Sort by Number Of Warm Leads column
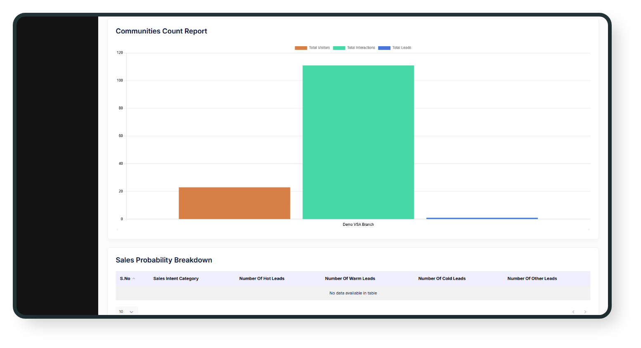Viewport: 641px width, 348px height. click(x=350, y=279)
